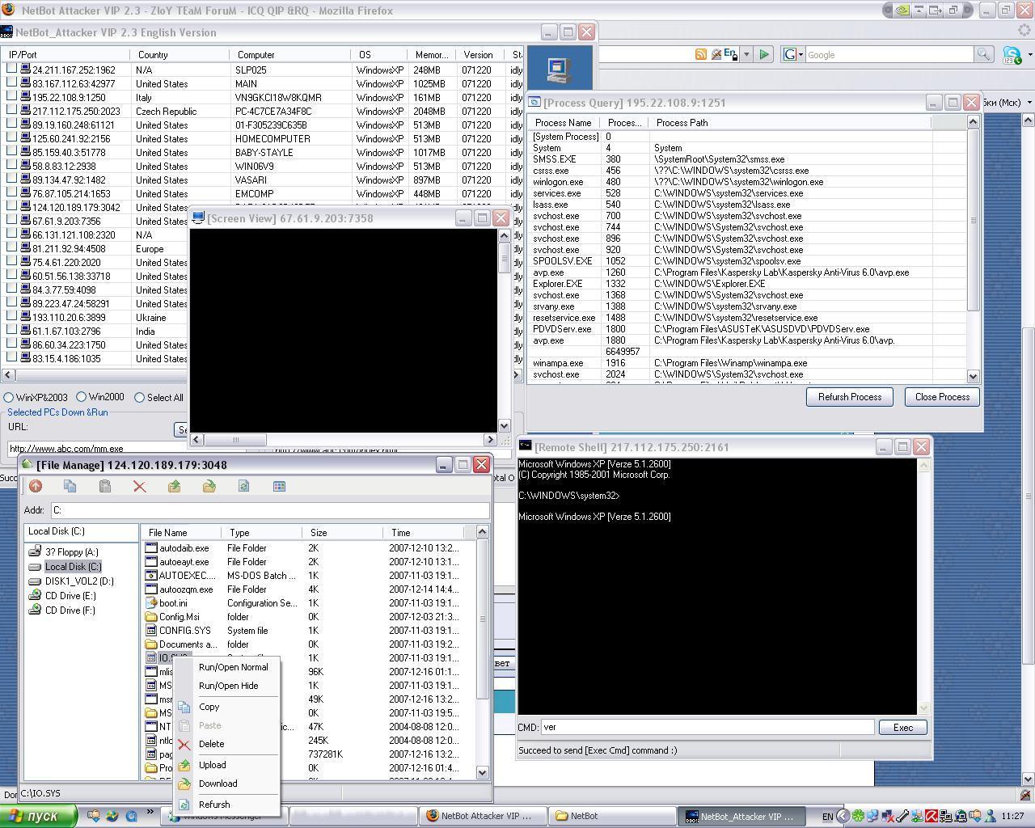
Task: Click the red X delete icon in File Manage toolbar
Action: pyautogui.click(x=140, y=486)
